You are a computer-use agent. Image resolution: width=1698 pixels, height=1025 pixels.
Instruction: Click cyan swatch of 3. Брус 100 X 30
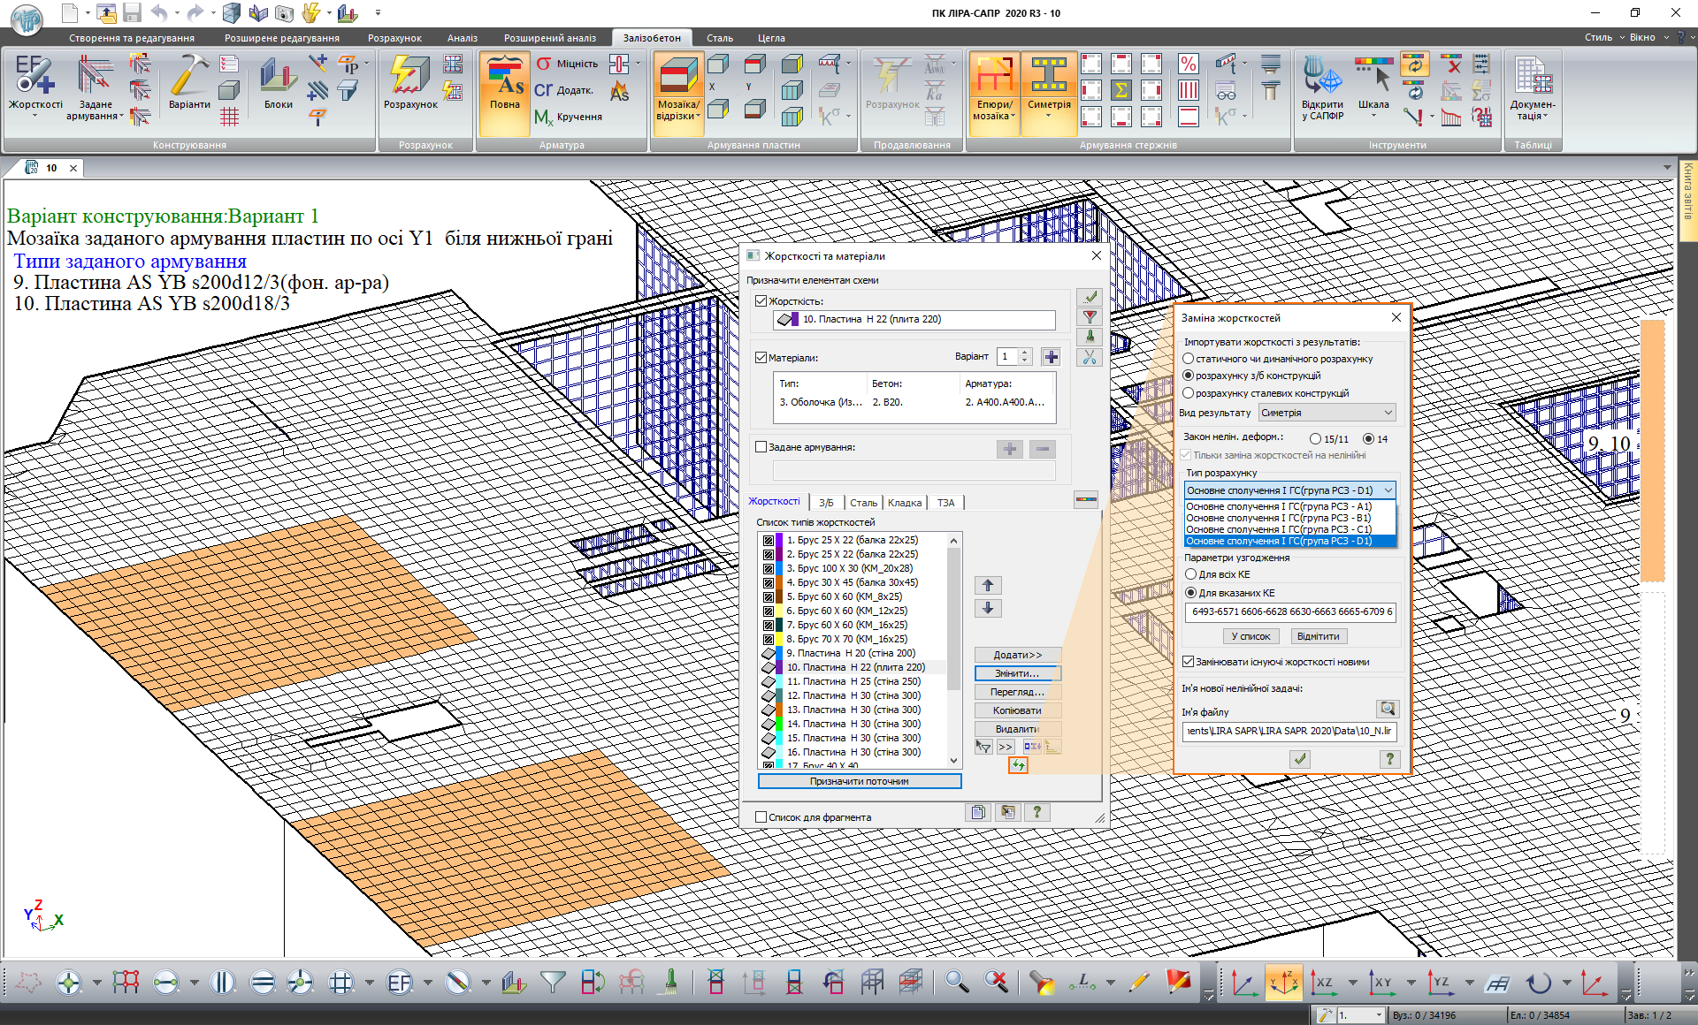click(779, 568)
